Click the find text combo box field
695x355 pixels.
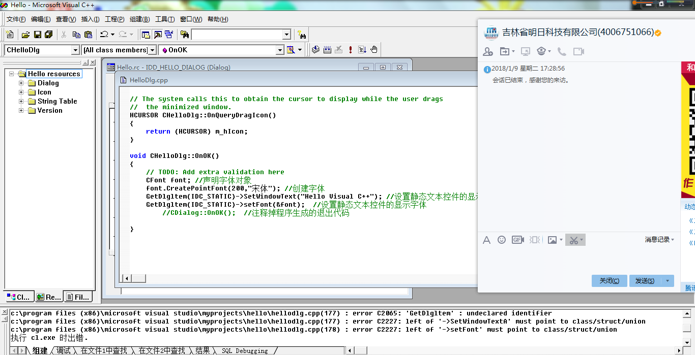pyautogui.click(x=237, y=35)
